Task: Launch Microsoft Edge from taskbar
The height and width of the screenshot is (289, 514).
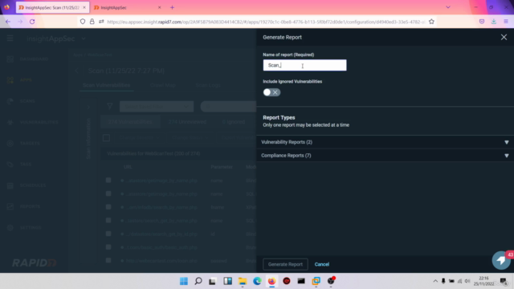Action: 257,281
